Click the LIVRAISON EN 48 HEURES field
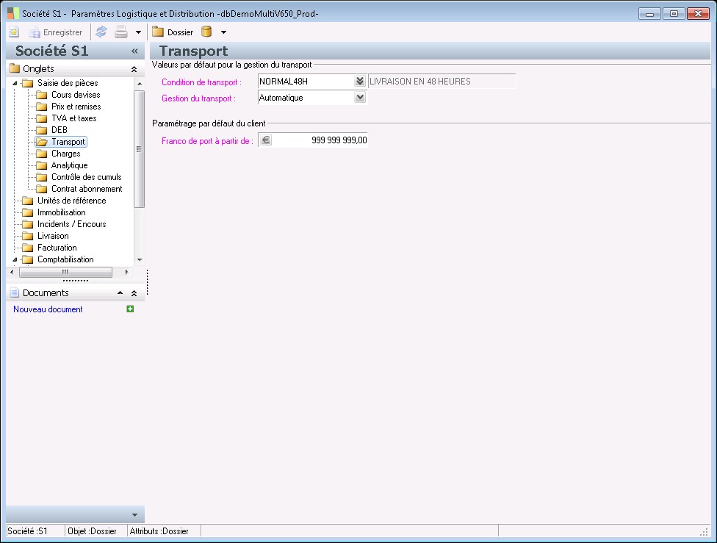The width and height of the screenshot is (717, 543). [x=442, y=82]
